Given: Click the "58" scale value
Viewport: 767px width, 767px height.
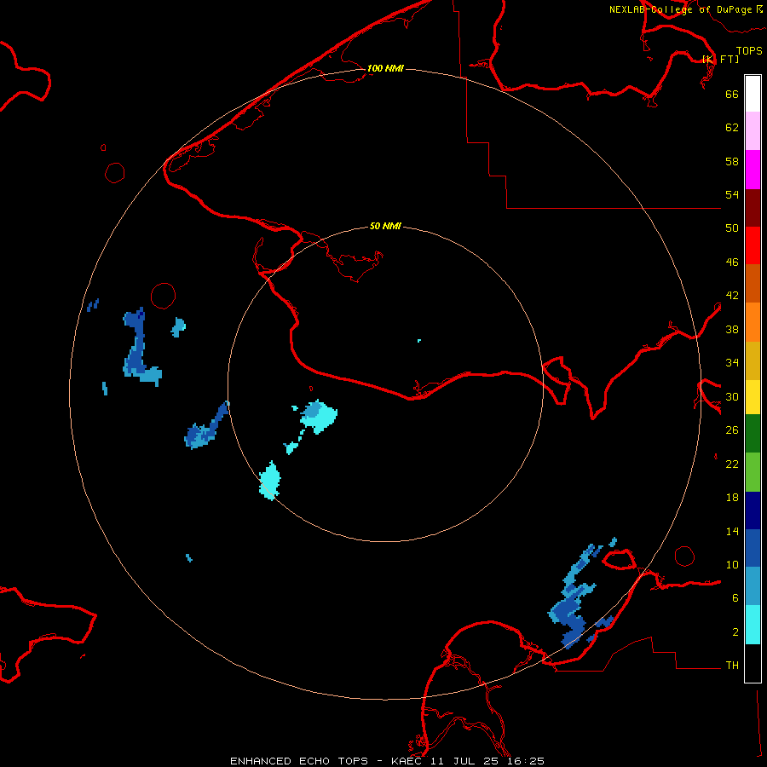Looking at the screenshot, I should point(732,161).
